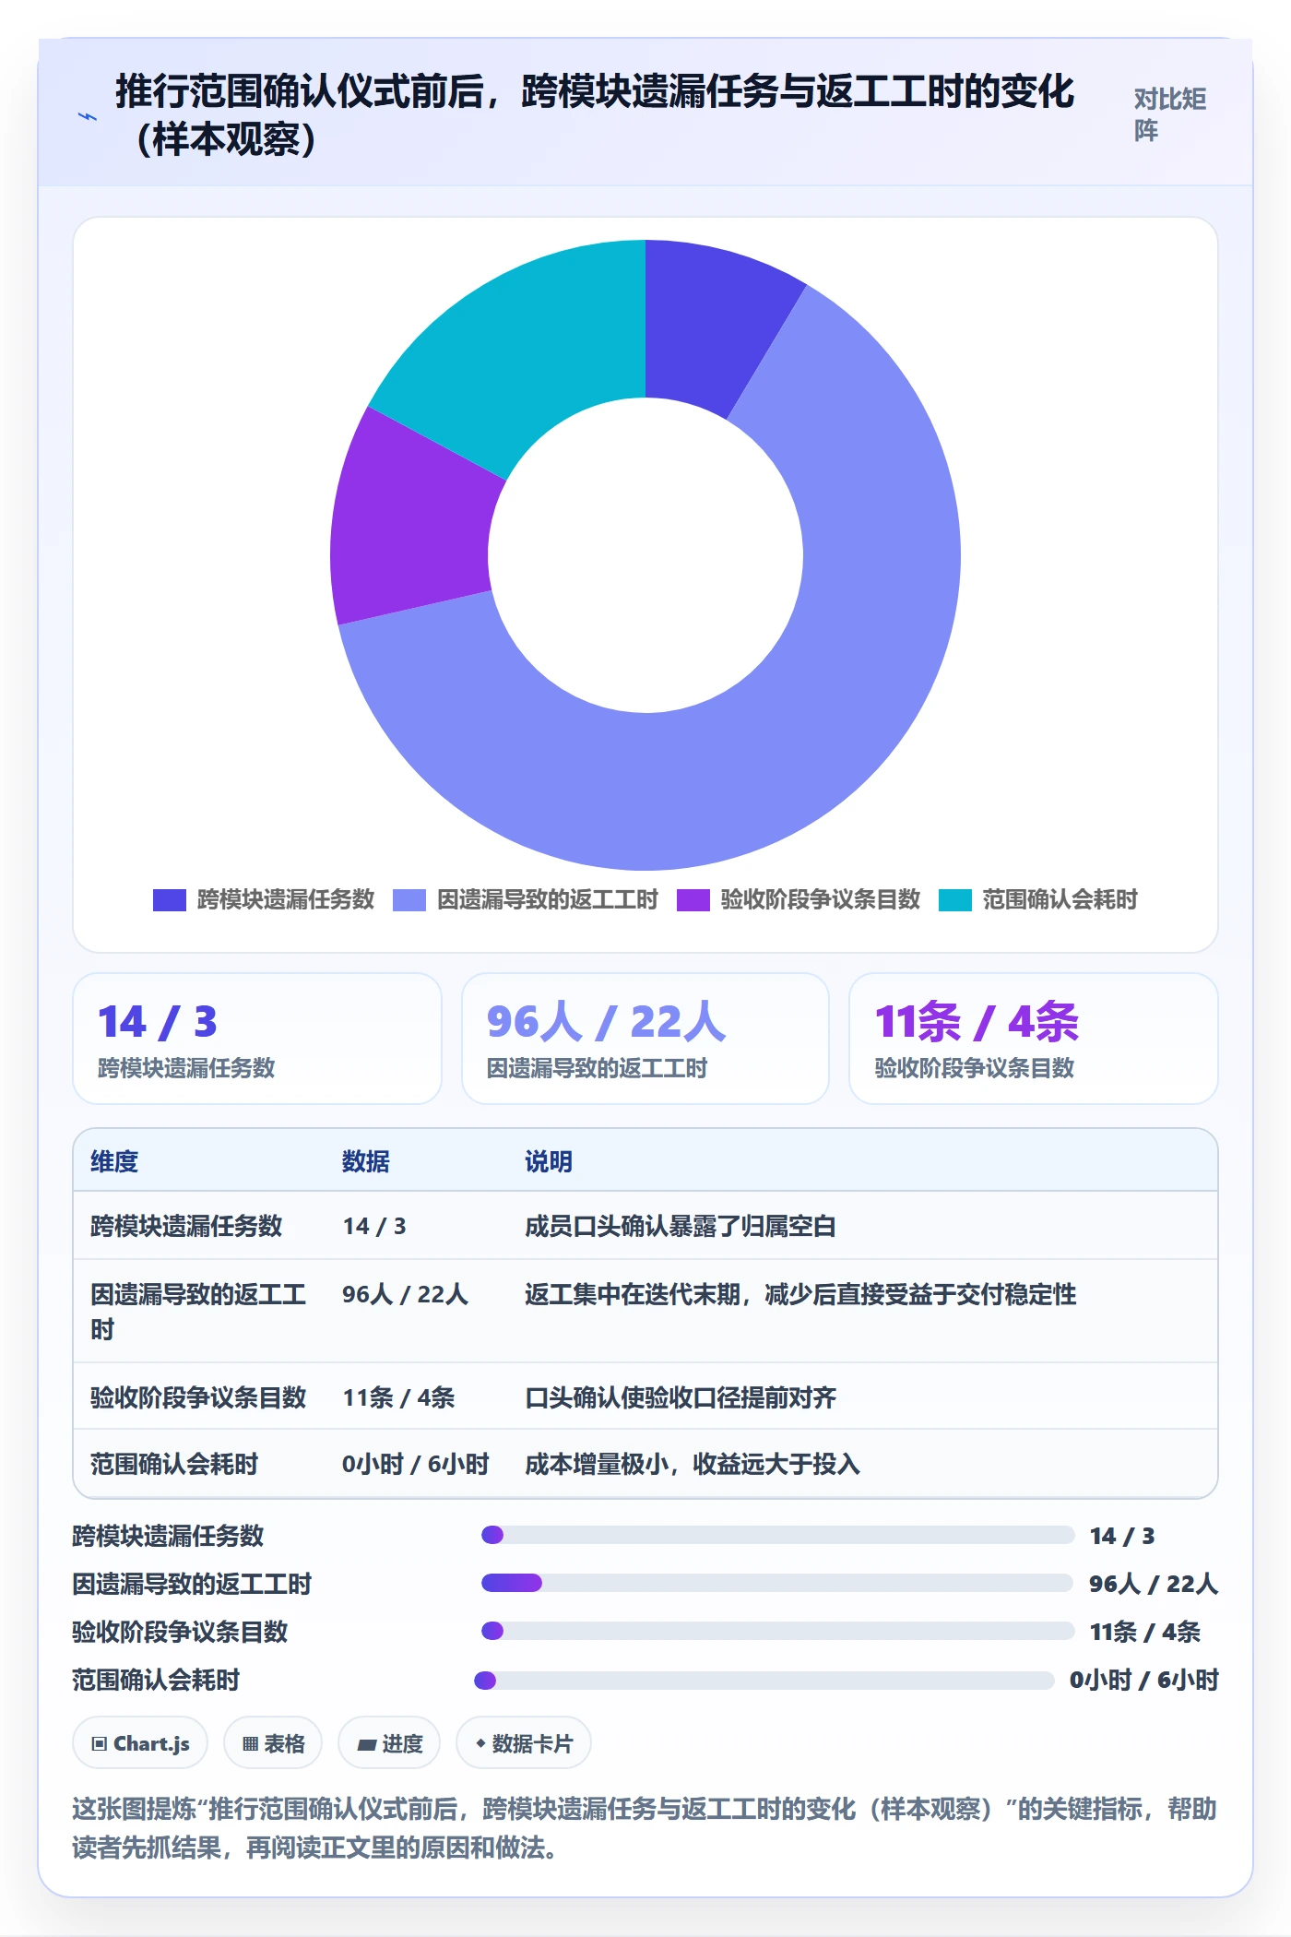The height and width of the screenshot is (1937, 1291).
Task: Select the 11条 / 4条 data card
Action: pyautogui.click(x=1034, y=1039)
